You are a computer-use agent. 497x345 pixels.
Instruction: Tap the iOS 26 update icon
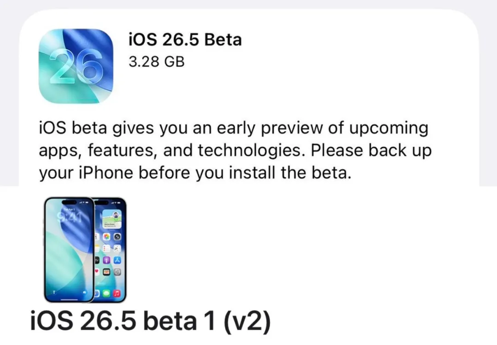(76, 66)
